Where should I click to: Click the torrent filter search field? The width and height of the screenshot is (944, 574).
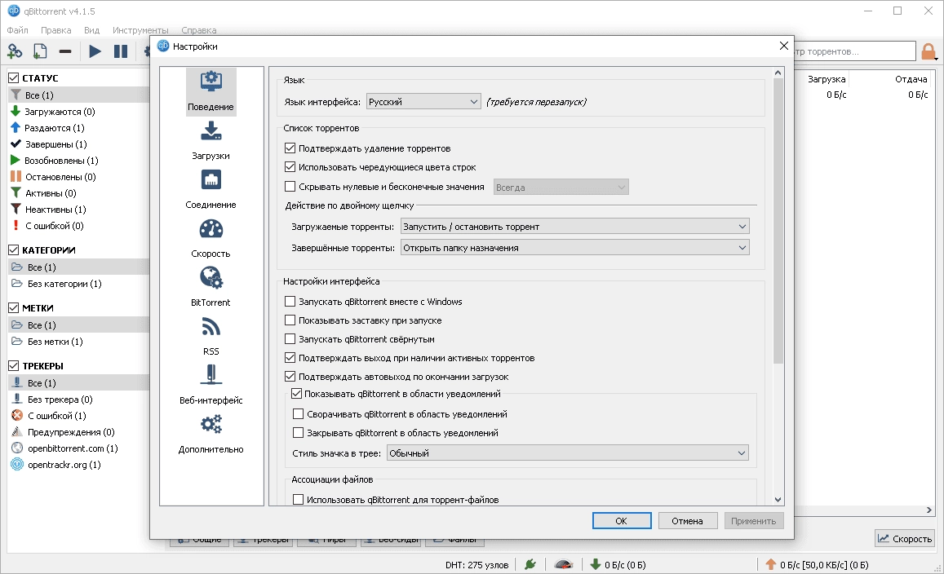click(855, 51)
